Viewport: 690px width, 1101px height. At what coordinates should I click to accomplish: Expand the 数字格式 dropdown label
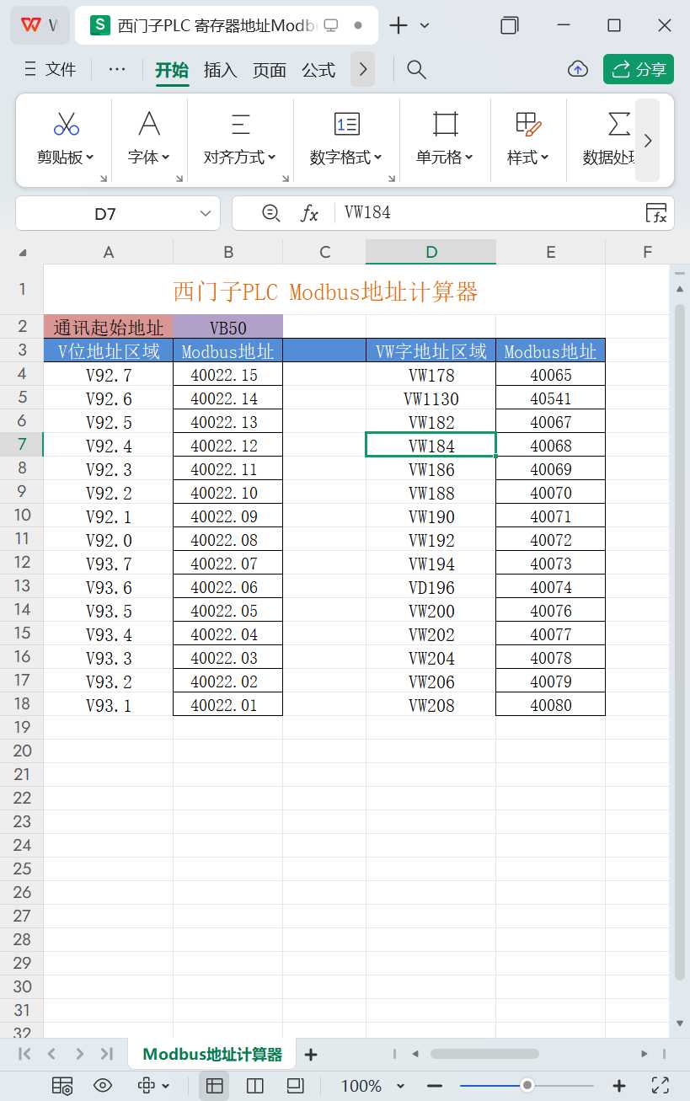coord(346,158)
